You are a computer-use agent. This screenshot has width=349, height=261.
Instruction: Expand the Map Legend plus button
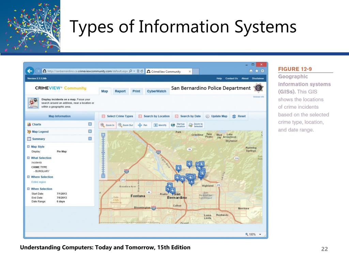90,132
